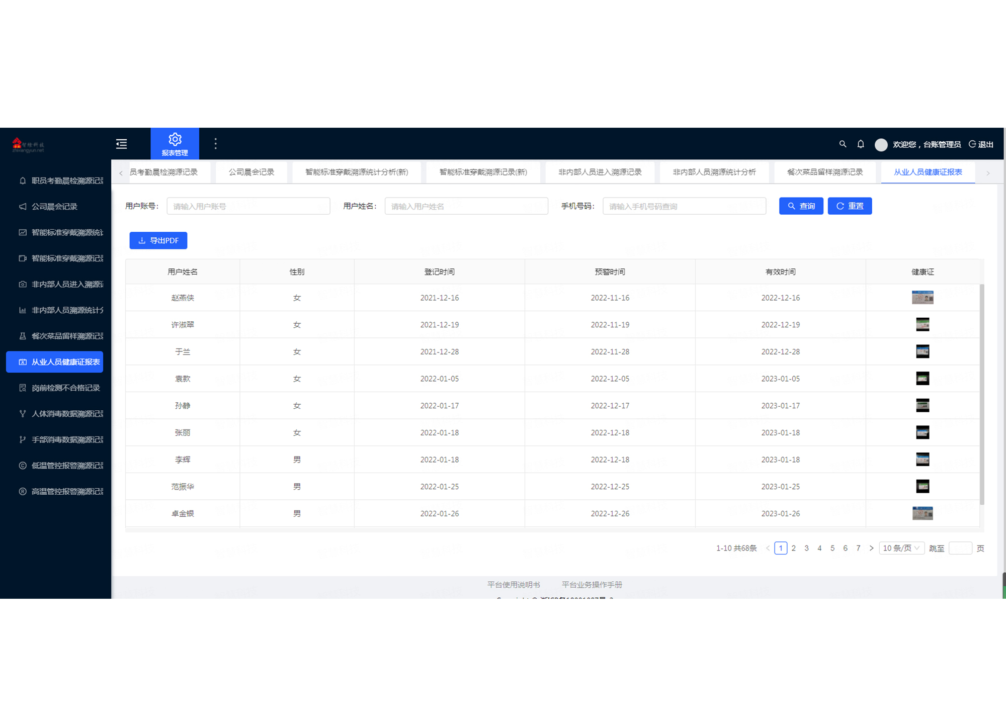Screen dimensions: 1006x726
Task: Click document icon beside 岗前检测不合格记录
Action: pos(23,388)
